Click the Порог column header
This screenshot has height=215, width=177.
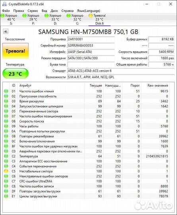132,86
